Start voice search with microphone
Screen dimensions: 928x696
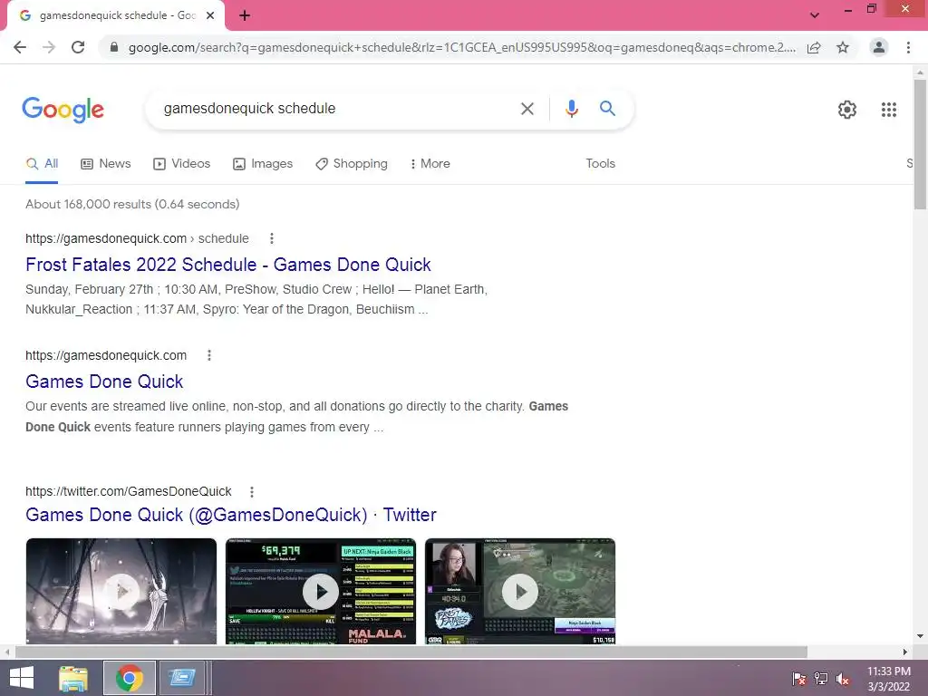pyautogui.click(x=571, y=109)
